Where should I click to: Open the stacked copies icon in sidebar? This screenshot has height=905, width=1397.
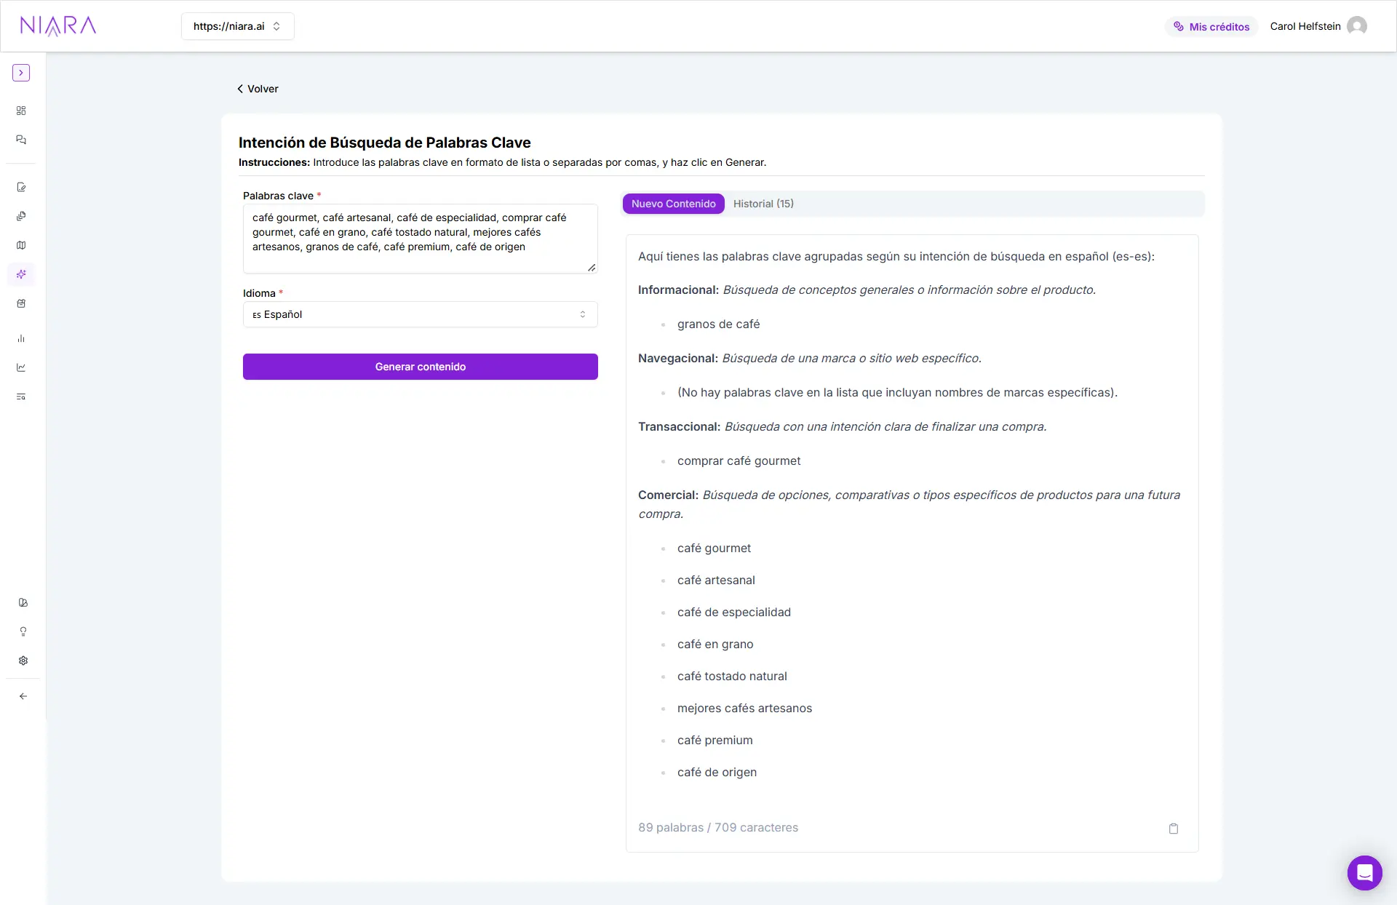(21, 216)
